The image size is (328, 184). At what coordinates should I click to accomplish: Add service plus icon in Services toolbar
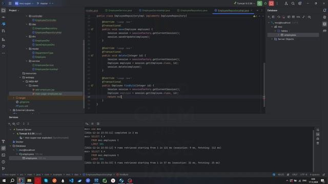9,124
